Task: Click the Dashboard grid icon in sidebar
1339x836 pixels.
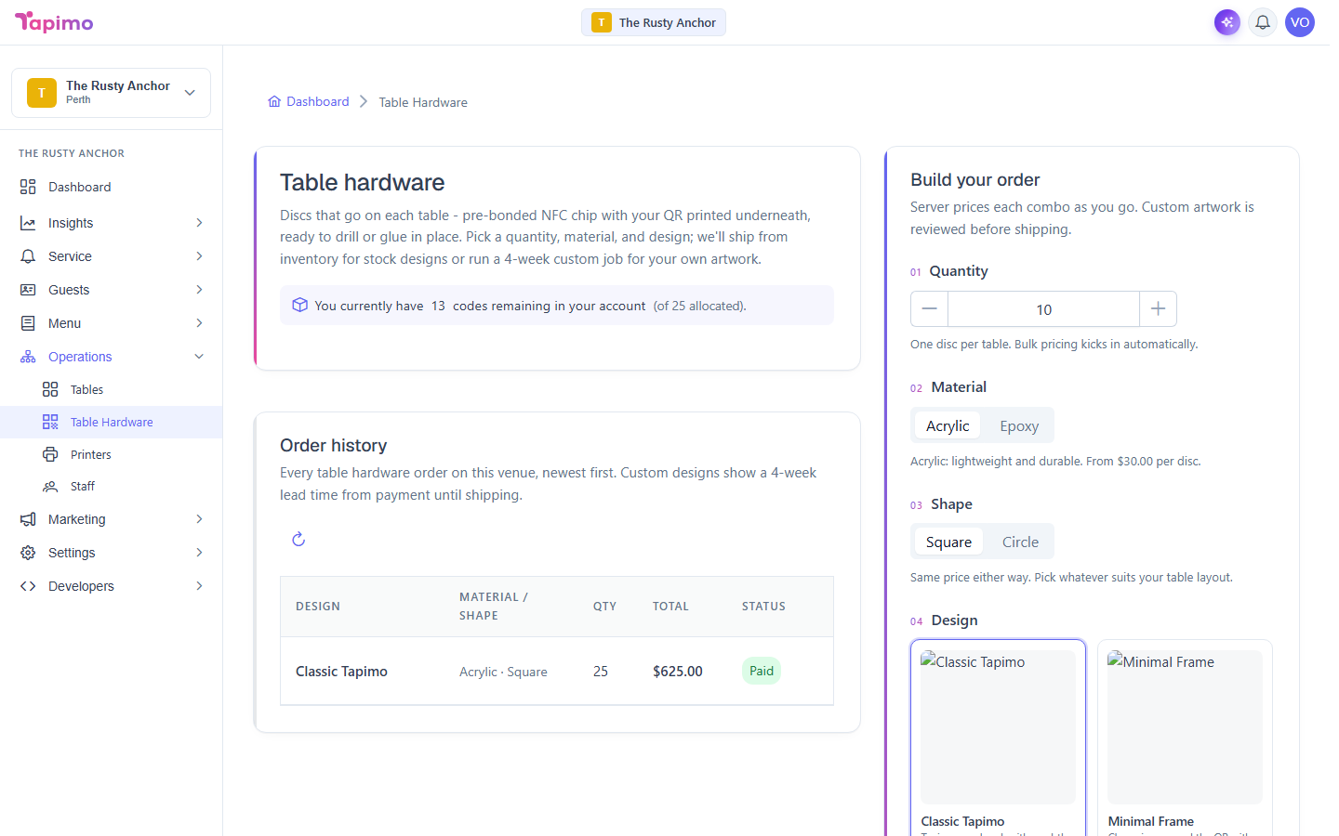Action: 28,187
